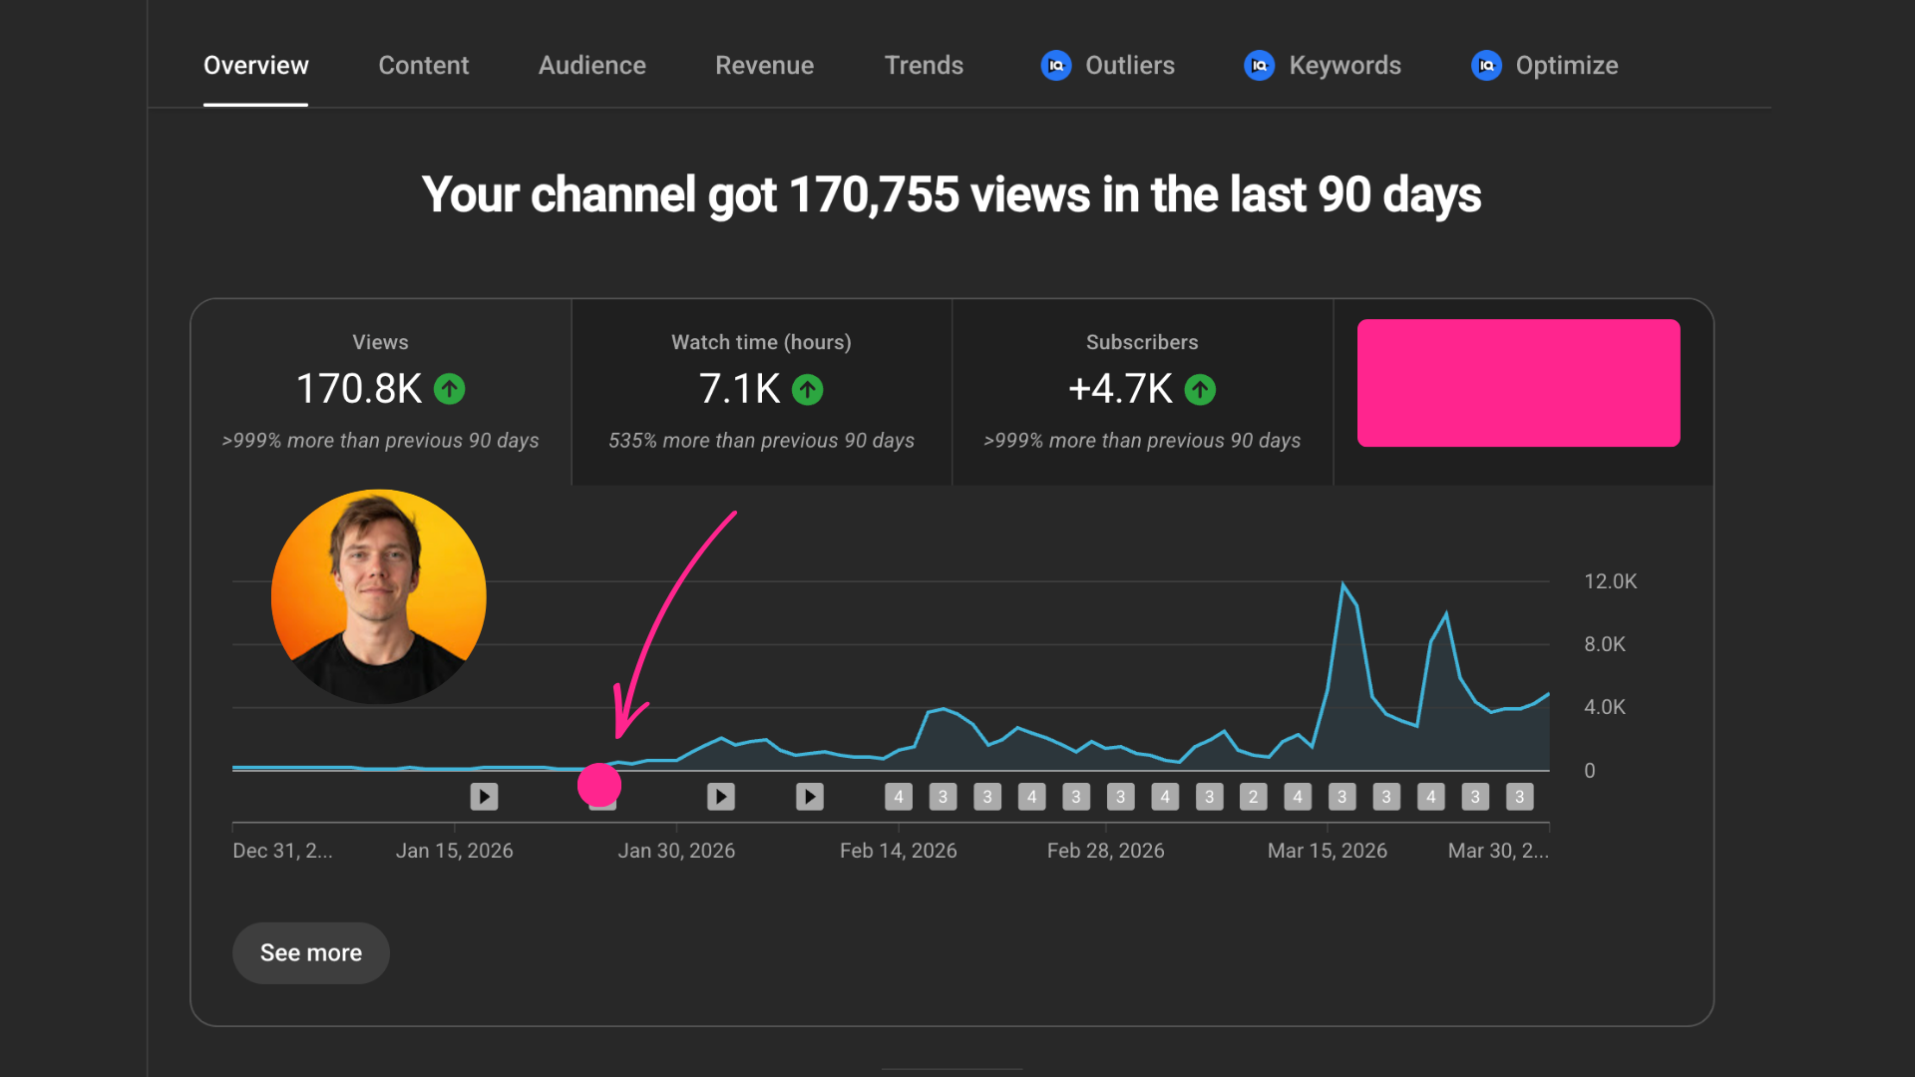Click the Mar 15, 2026 date label
The height and width of the screenshot is (1077, 1915).
1328,851
